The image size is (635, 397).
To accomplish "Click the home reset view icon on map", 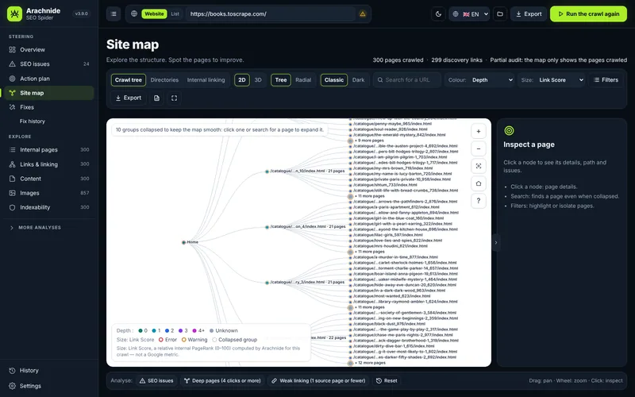I will pos(479,183).
